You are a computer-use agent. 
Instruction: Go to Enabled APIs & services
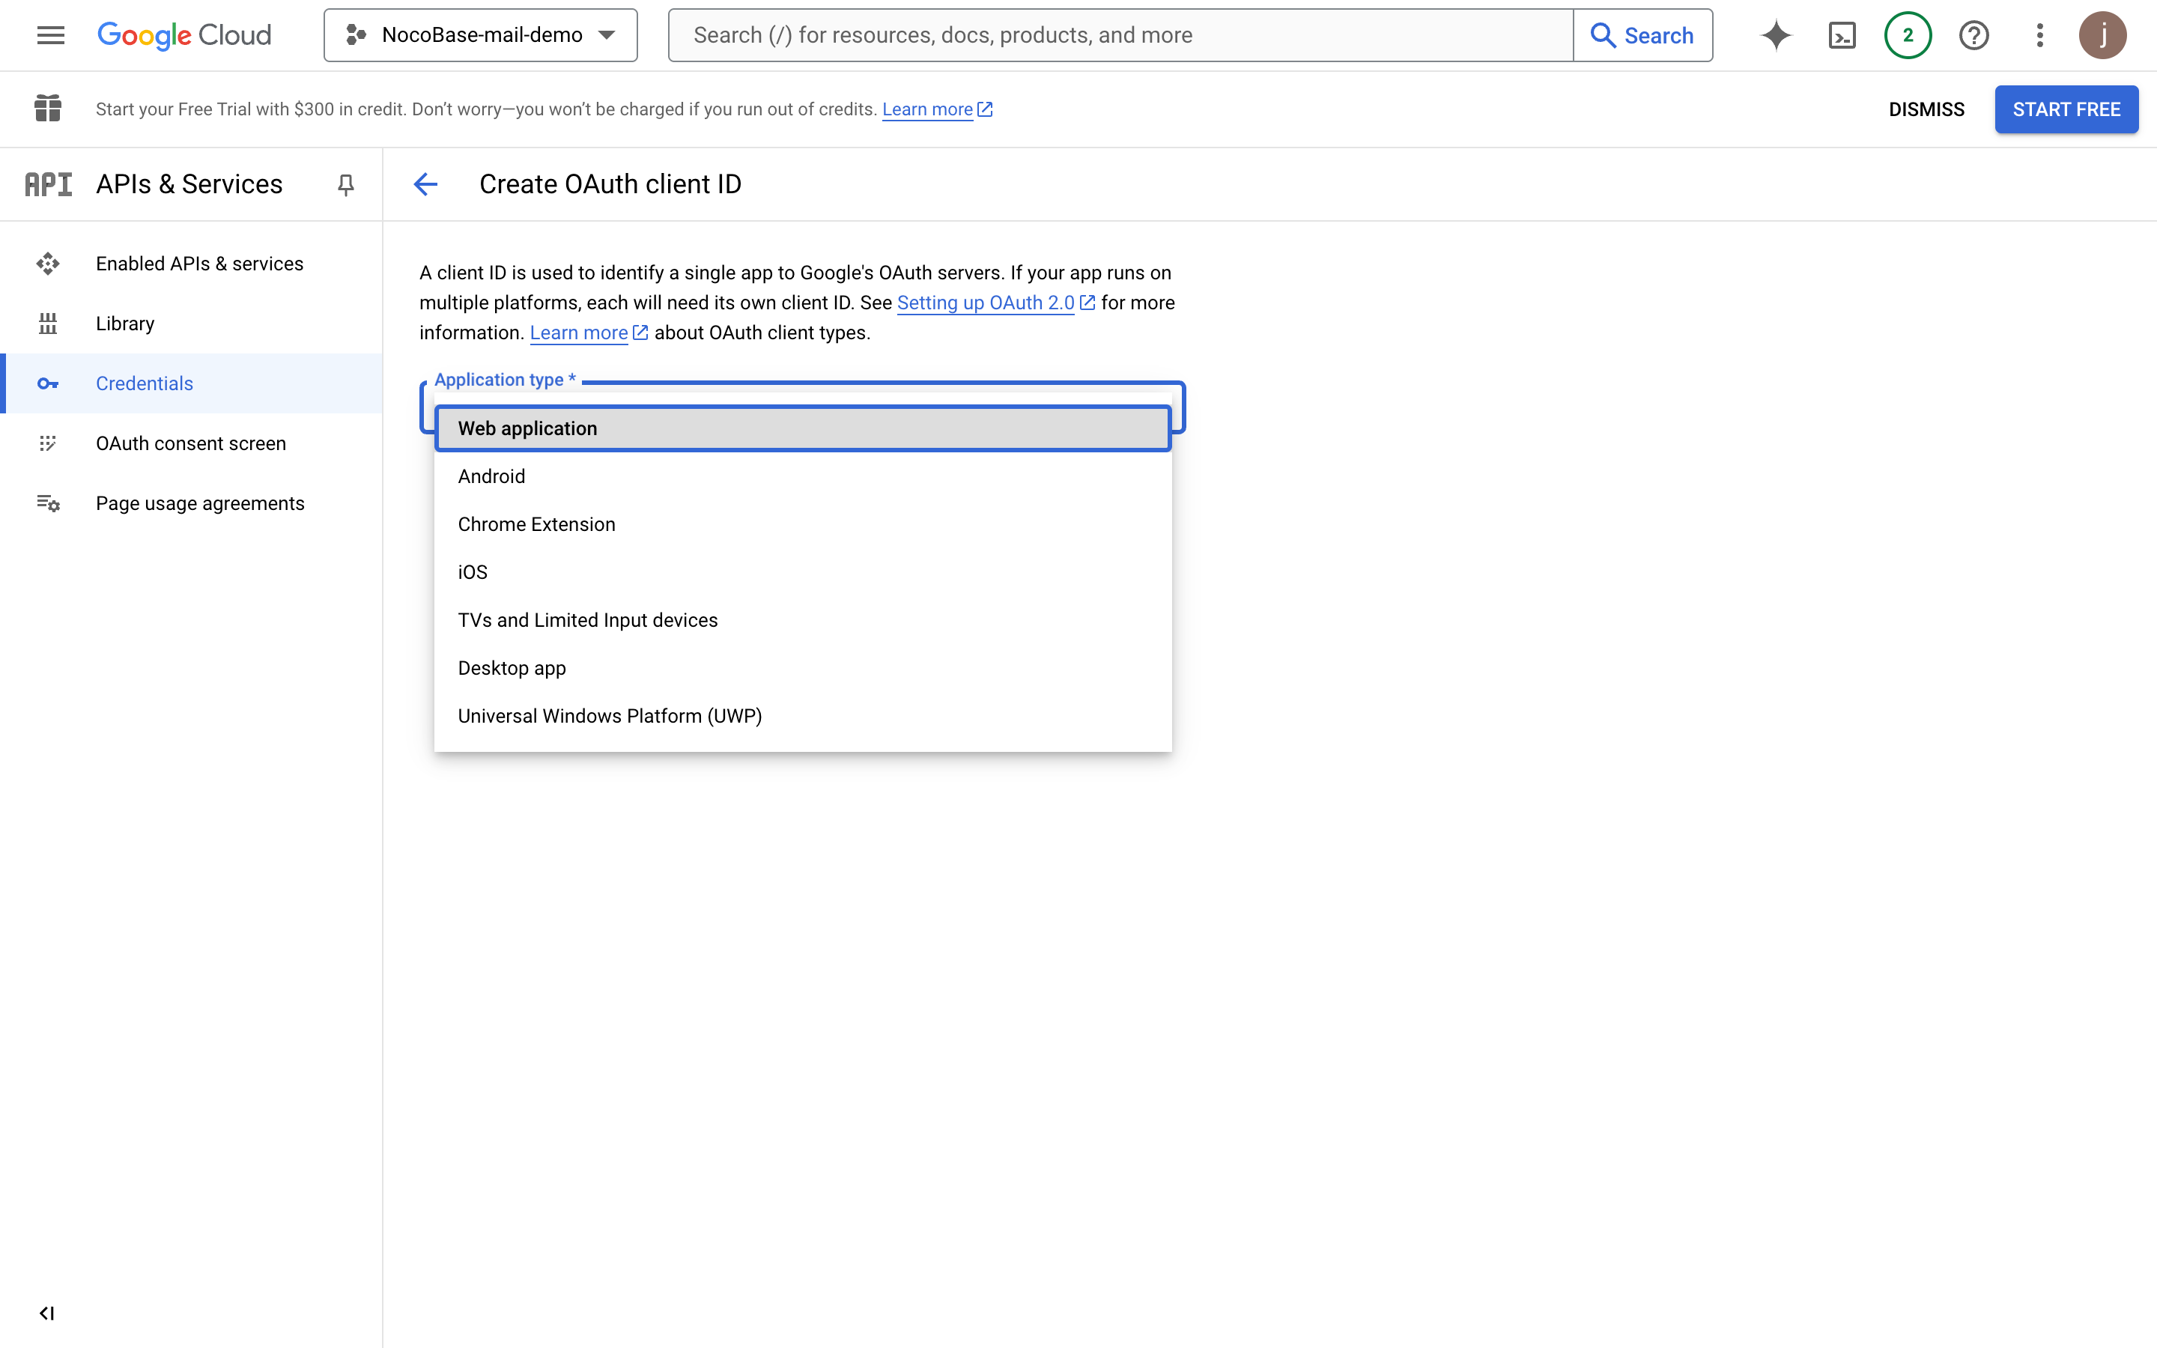click(x=198, y=264)
